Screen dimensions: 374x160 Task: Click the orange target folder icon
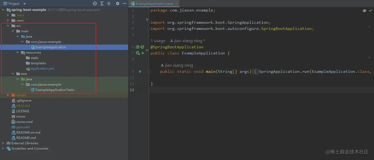pyautogui.click(x=13, y=95)
